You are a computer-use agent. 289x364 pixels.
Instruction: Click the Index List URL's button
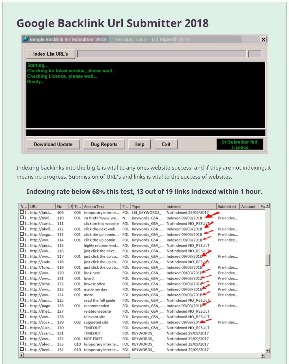[x=50, y=54]
